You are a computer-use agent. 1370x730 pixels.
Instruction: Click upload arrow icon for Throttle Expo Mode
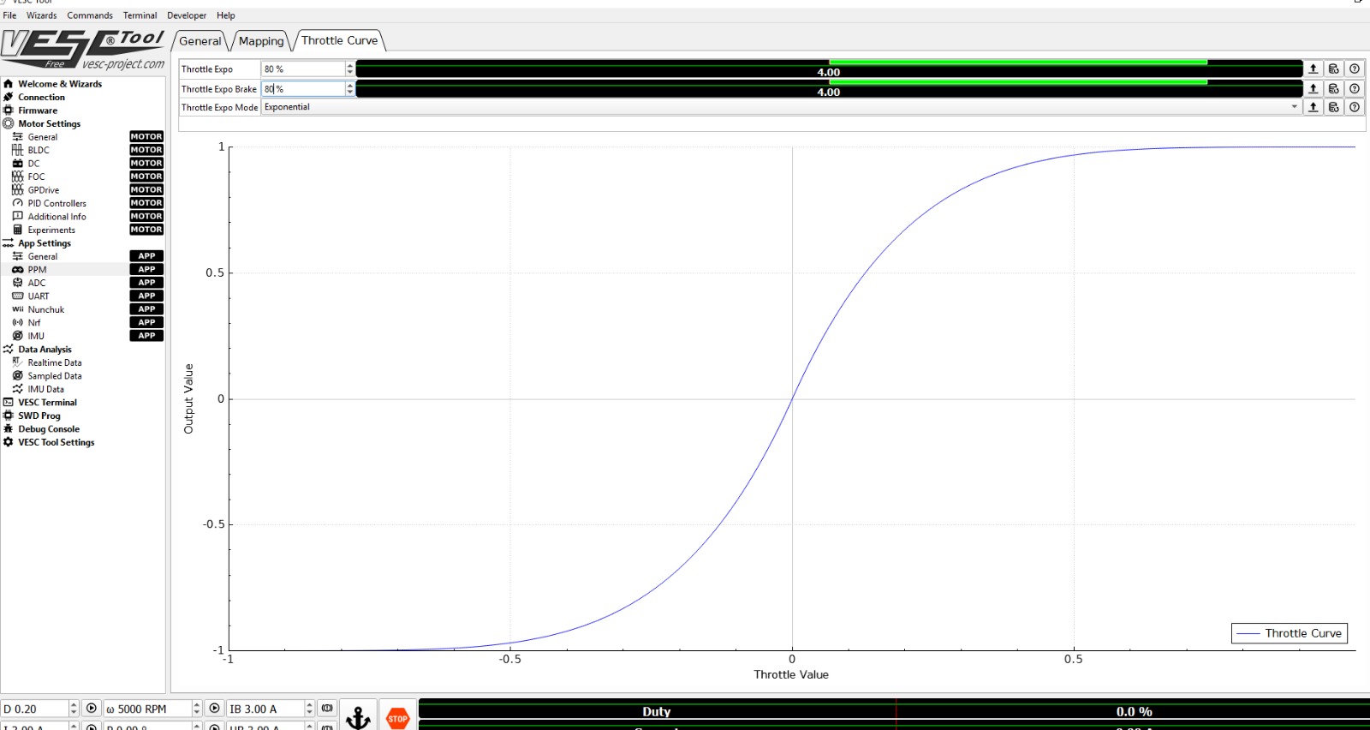click(x=1313, y=107)
